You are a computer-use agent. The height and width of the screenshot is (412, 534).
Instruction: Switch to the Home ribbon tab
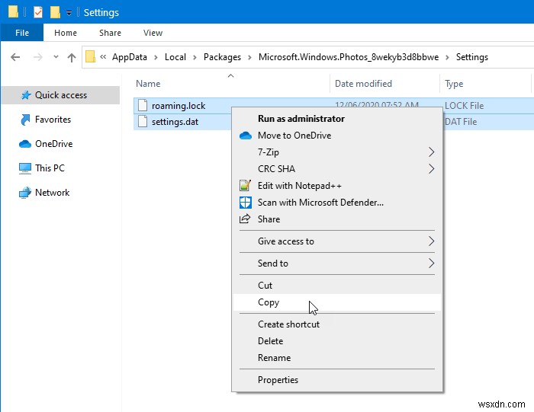[x=66, y=33]
